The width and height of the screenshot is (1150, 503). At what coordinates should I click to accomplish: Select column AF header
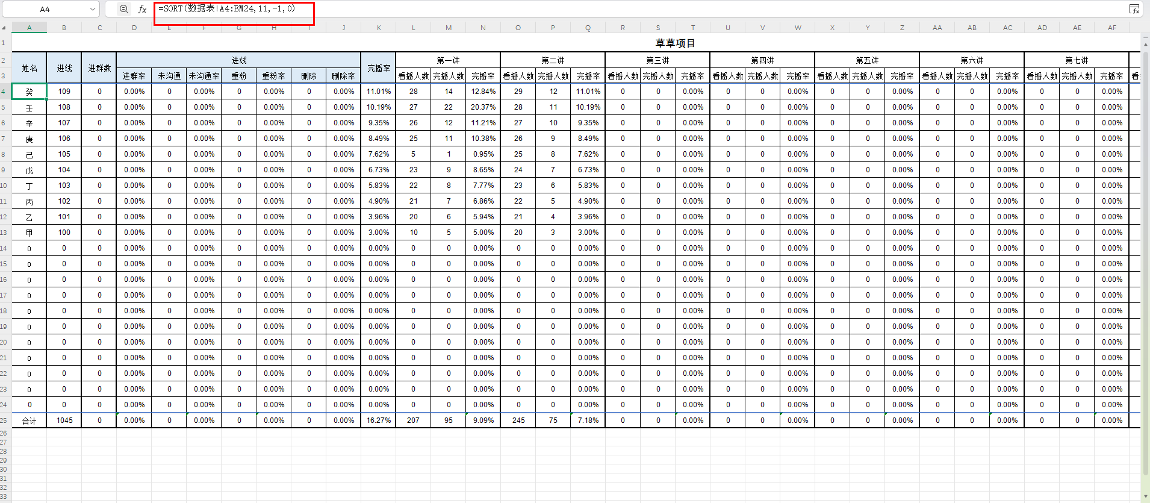pos(1112,28)
